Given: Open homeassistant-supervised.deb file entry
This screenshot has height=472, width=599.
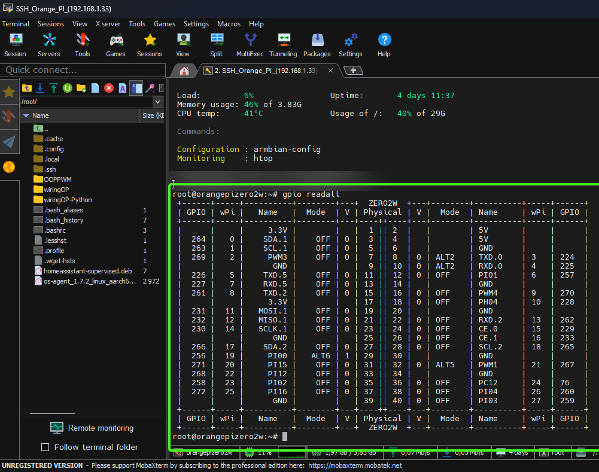Looking at the screenshot, I should (83, 271).
